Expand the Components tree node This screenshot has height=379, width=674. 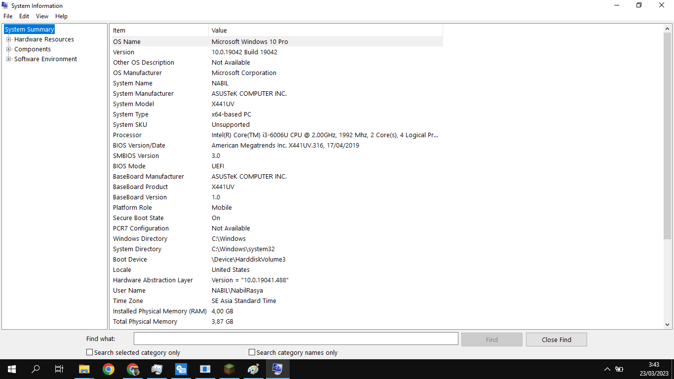point(8,49)
